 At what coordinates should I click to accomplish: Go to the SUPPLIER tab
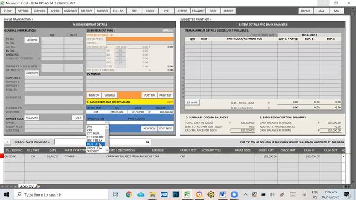point(39,11)
